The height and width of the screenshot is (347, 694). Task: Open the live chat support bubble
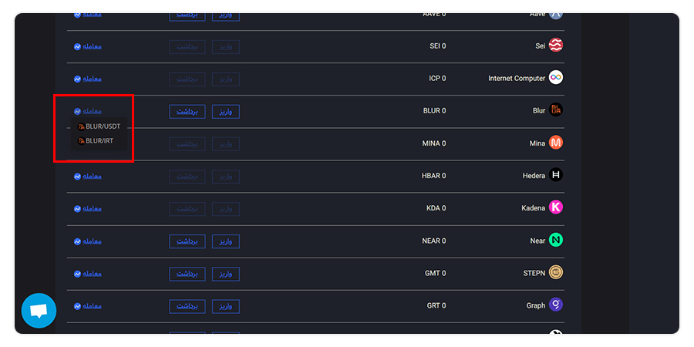coord(39,311)
